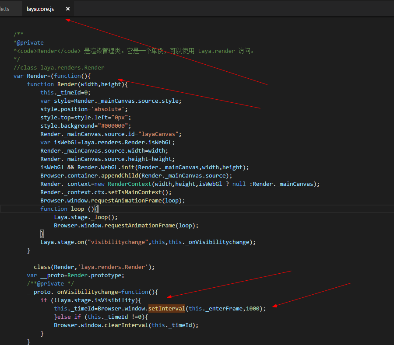The height and width of the screenshot is (345, 394).
Task: Place cursor on var Render=(function(){ line
Action: tap(52, 76)
